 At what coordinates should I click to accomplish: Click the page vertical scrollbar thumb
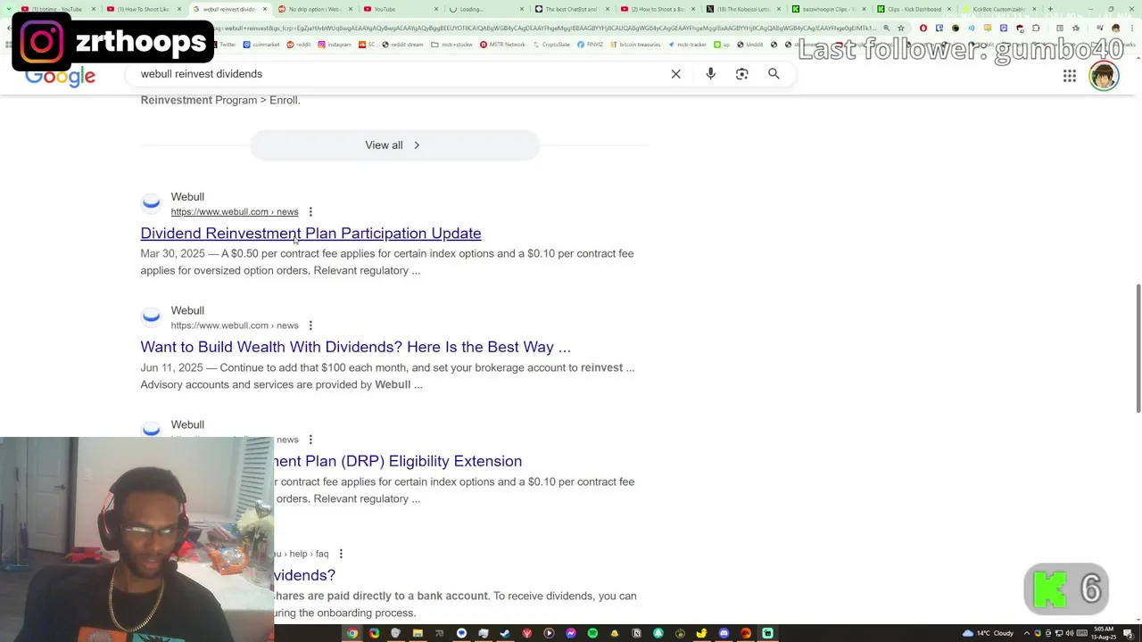pos(1138,348)
